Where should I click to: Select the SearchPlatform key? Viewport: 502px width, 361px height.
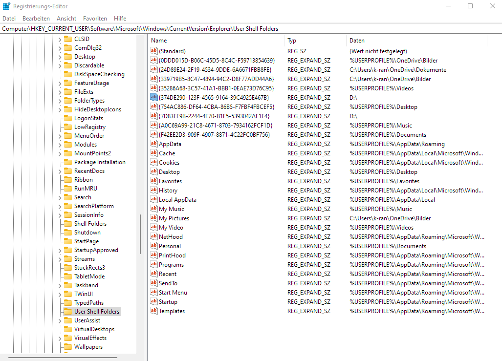[94, 206]
